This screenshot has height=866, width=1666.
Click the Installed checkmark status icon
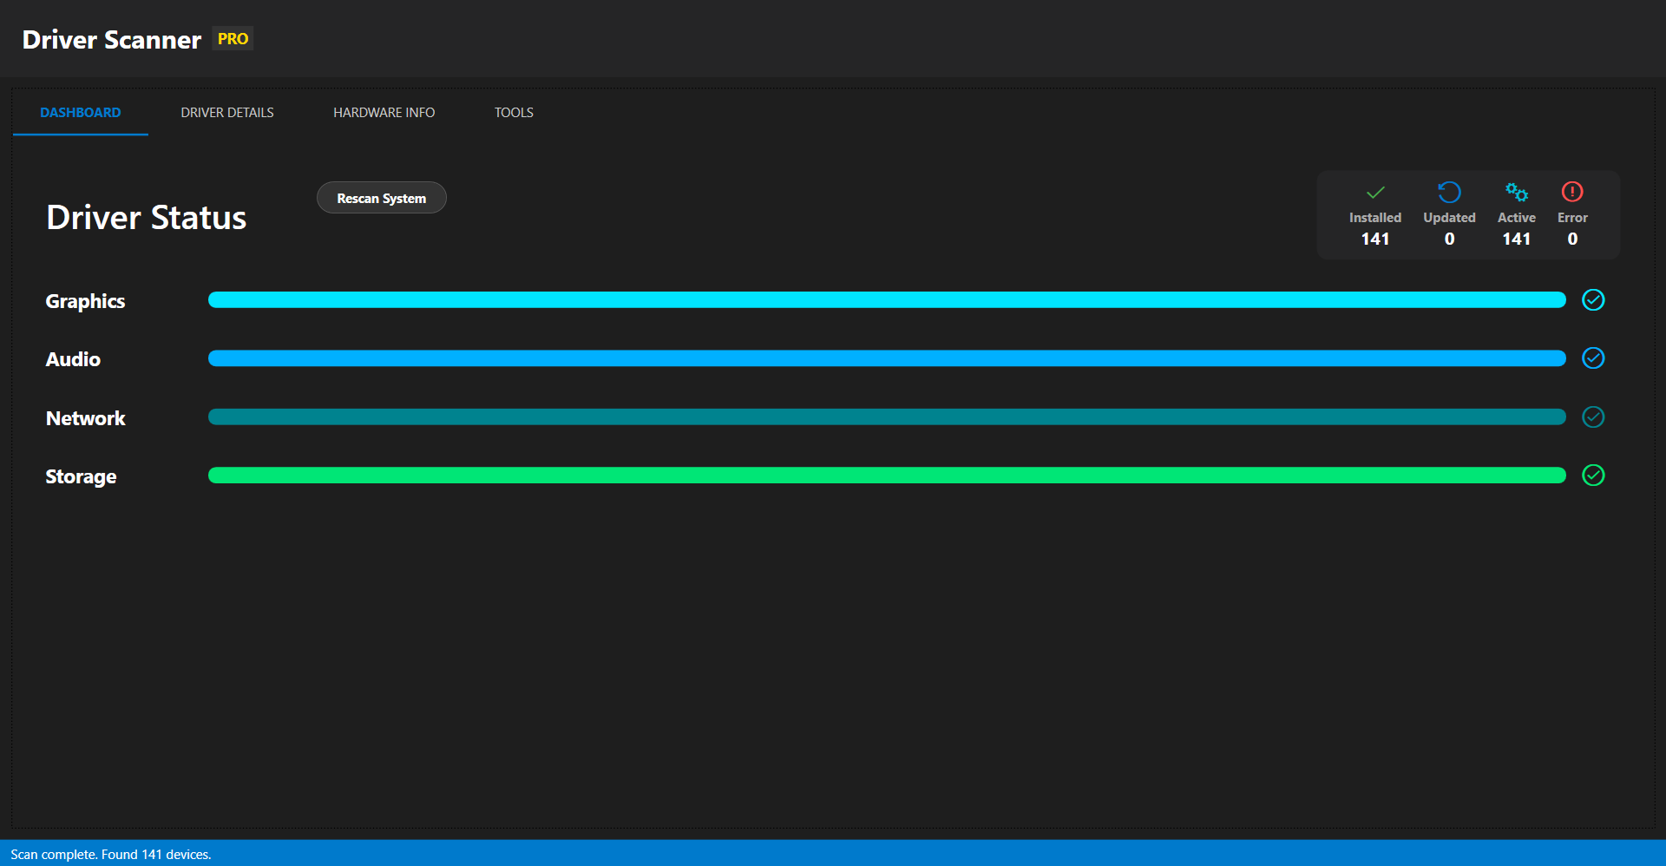(1374, 192)
